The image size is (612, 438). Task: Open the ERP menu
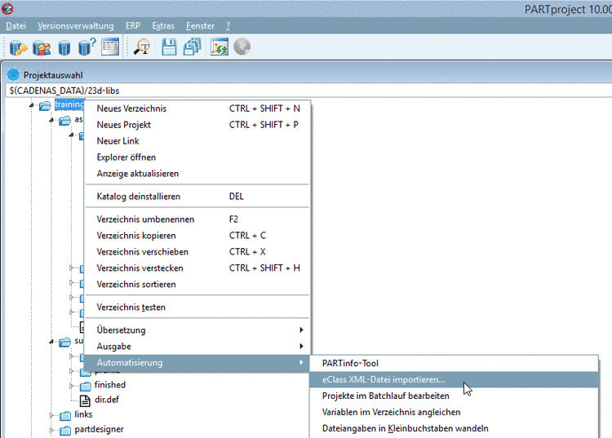point(133,26)
